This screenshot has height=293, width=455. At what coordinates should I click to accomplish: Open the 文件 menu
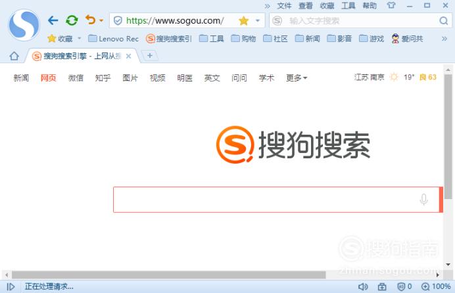(x=284, y=6)
